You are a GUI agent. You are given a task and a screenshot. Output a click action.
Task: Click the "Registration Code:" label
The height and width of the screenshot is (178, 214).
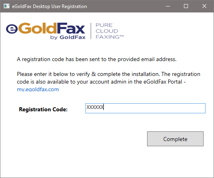[x=43, y=109]
